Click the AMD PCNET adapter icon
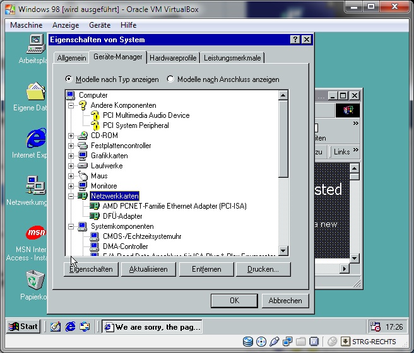414x353 pixels. 95,206
